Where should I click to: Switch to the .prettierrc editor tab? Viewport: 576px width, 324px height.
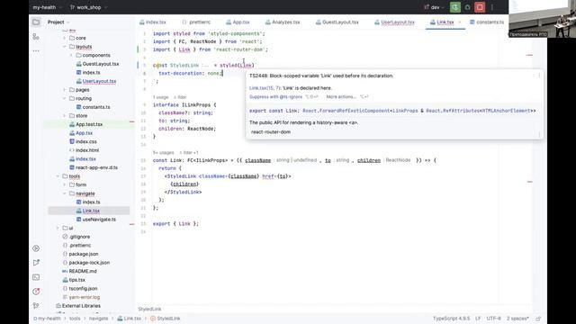tap(196, 22)
